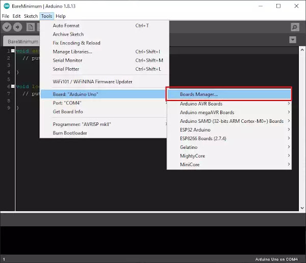Expand the ESP8266 Boards (2.7.4) submenu
Viewport: 306px width, 263px height.
tap(229, 139)
